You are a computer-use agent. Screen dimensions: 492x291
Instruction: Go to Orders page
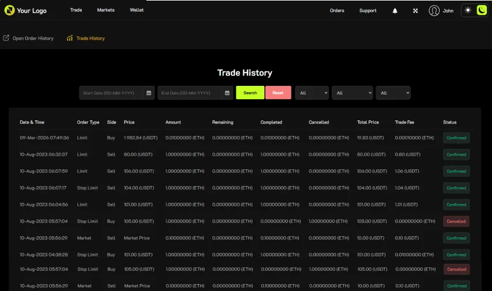pyautogui.click(x=337, y=11)
